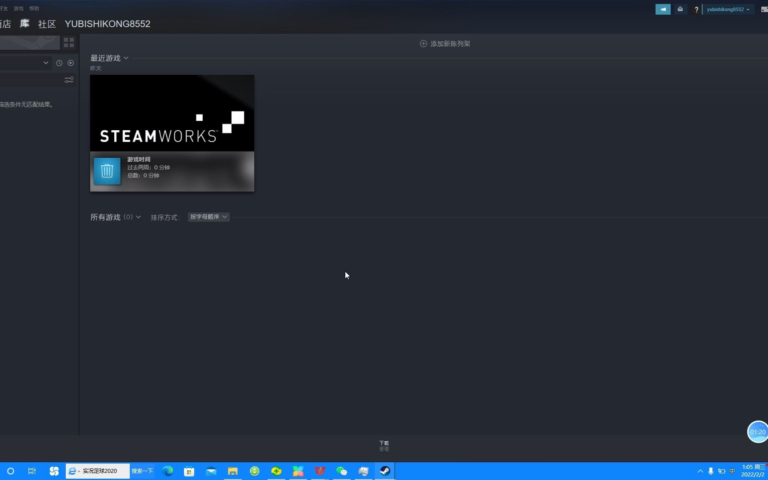Open File Explorer folder icon in taskbar
The height and width of the screenshot is (480, 768).
pyautogui.click(x=233, y=471)
